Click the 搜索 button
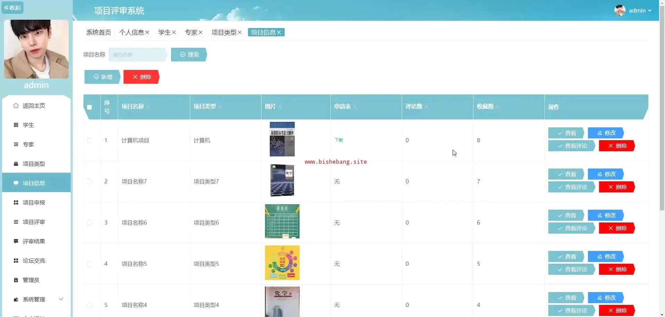665x317 pixels. click(x=189, y=55)
